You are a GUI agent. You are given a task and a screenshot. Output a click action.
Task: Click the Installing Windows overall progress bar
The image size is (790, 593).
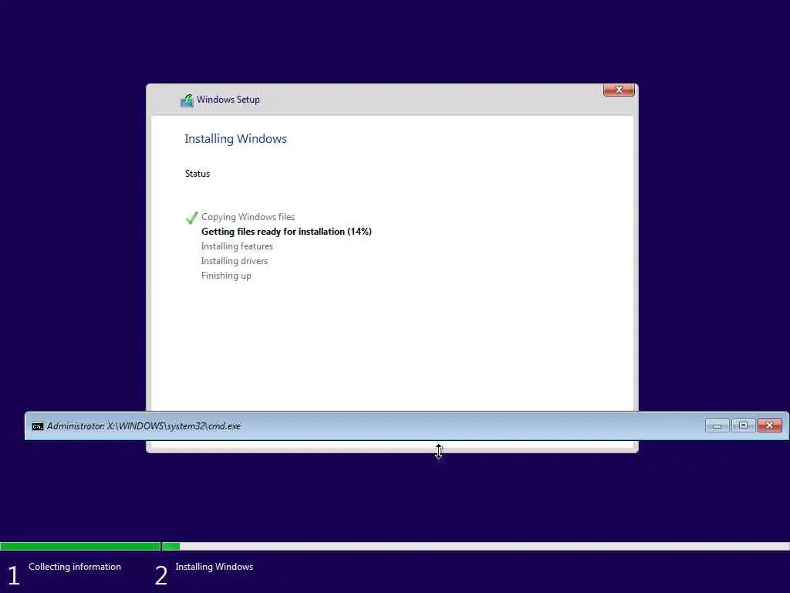click(475, 546)
